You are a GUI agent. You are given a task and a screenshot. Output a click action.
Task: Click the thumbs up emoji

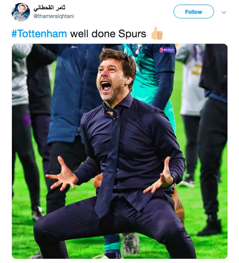coord(157,33)
